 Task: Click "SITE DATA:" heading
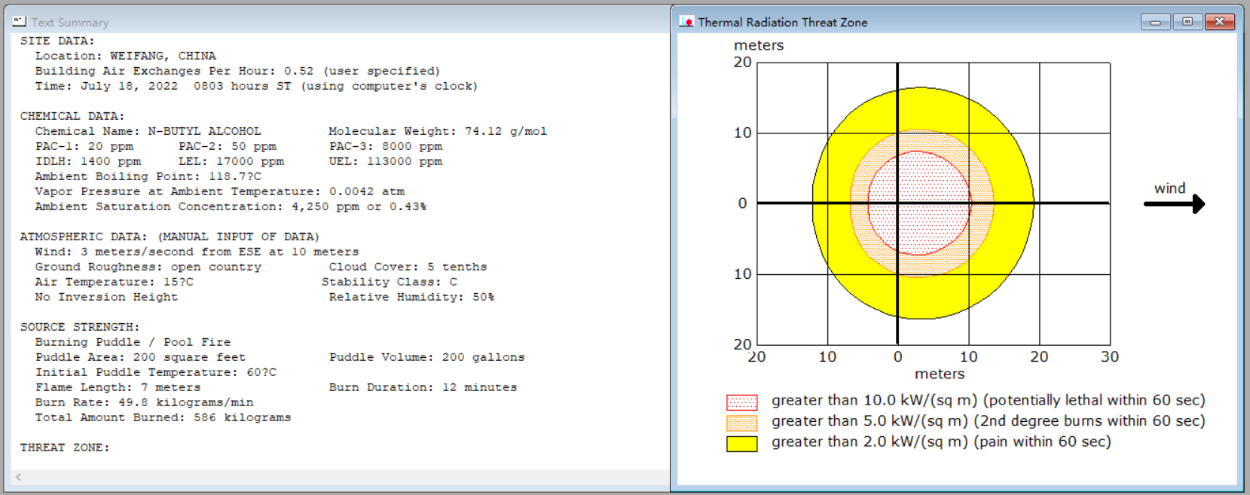57,41
